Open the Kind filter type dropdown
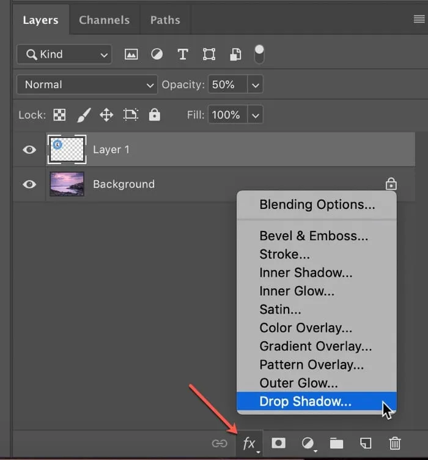Viewport: 428px width, 460px height. point(64,54)
